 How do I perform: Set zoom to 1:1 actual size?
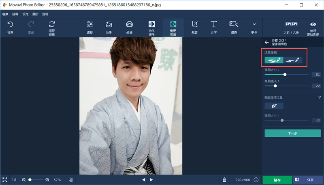[x=14, y=180]
